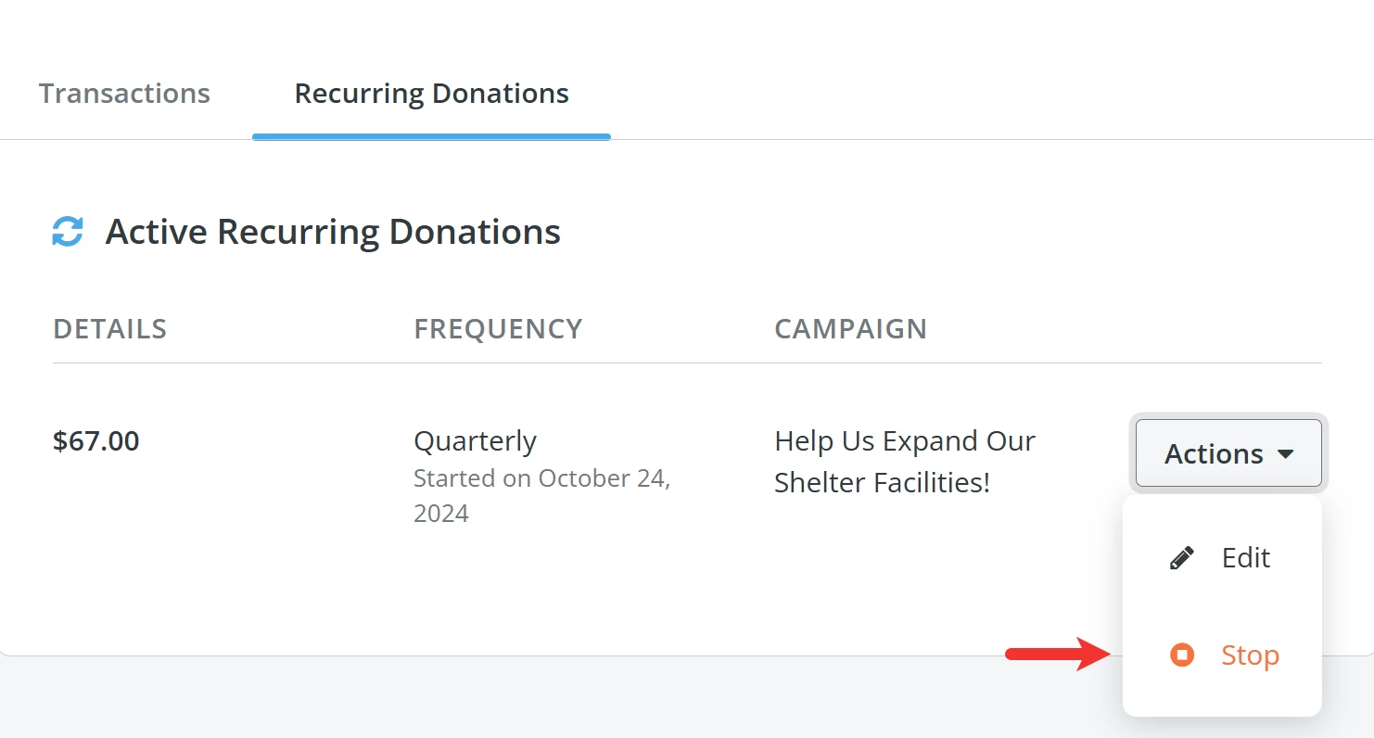
Task: Click the campaign Help Us Expand Our Shelter Facilities
Action: [x=904, y=461]
